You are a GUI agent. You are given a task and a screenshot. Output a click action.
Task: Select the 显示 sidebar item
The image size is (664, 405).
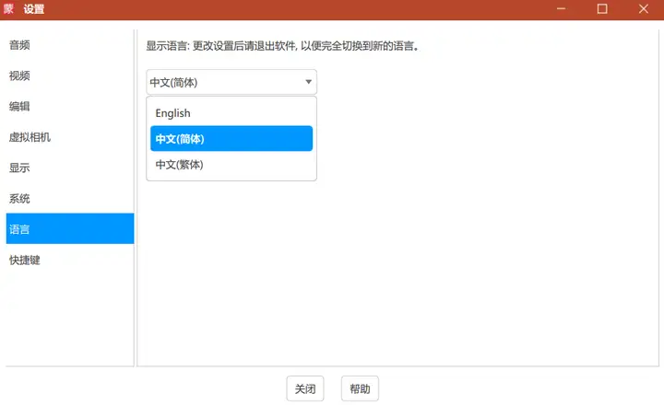pos(70,168)
